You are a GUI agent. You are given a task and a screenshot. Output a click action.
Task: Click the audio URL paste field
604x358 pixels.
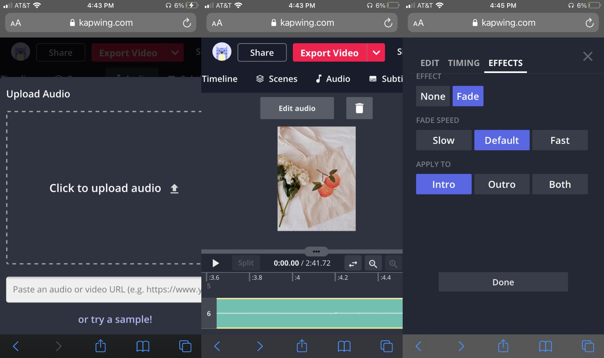104,289
